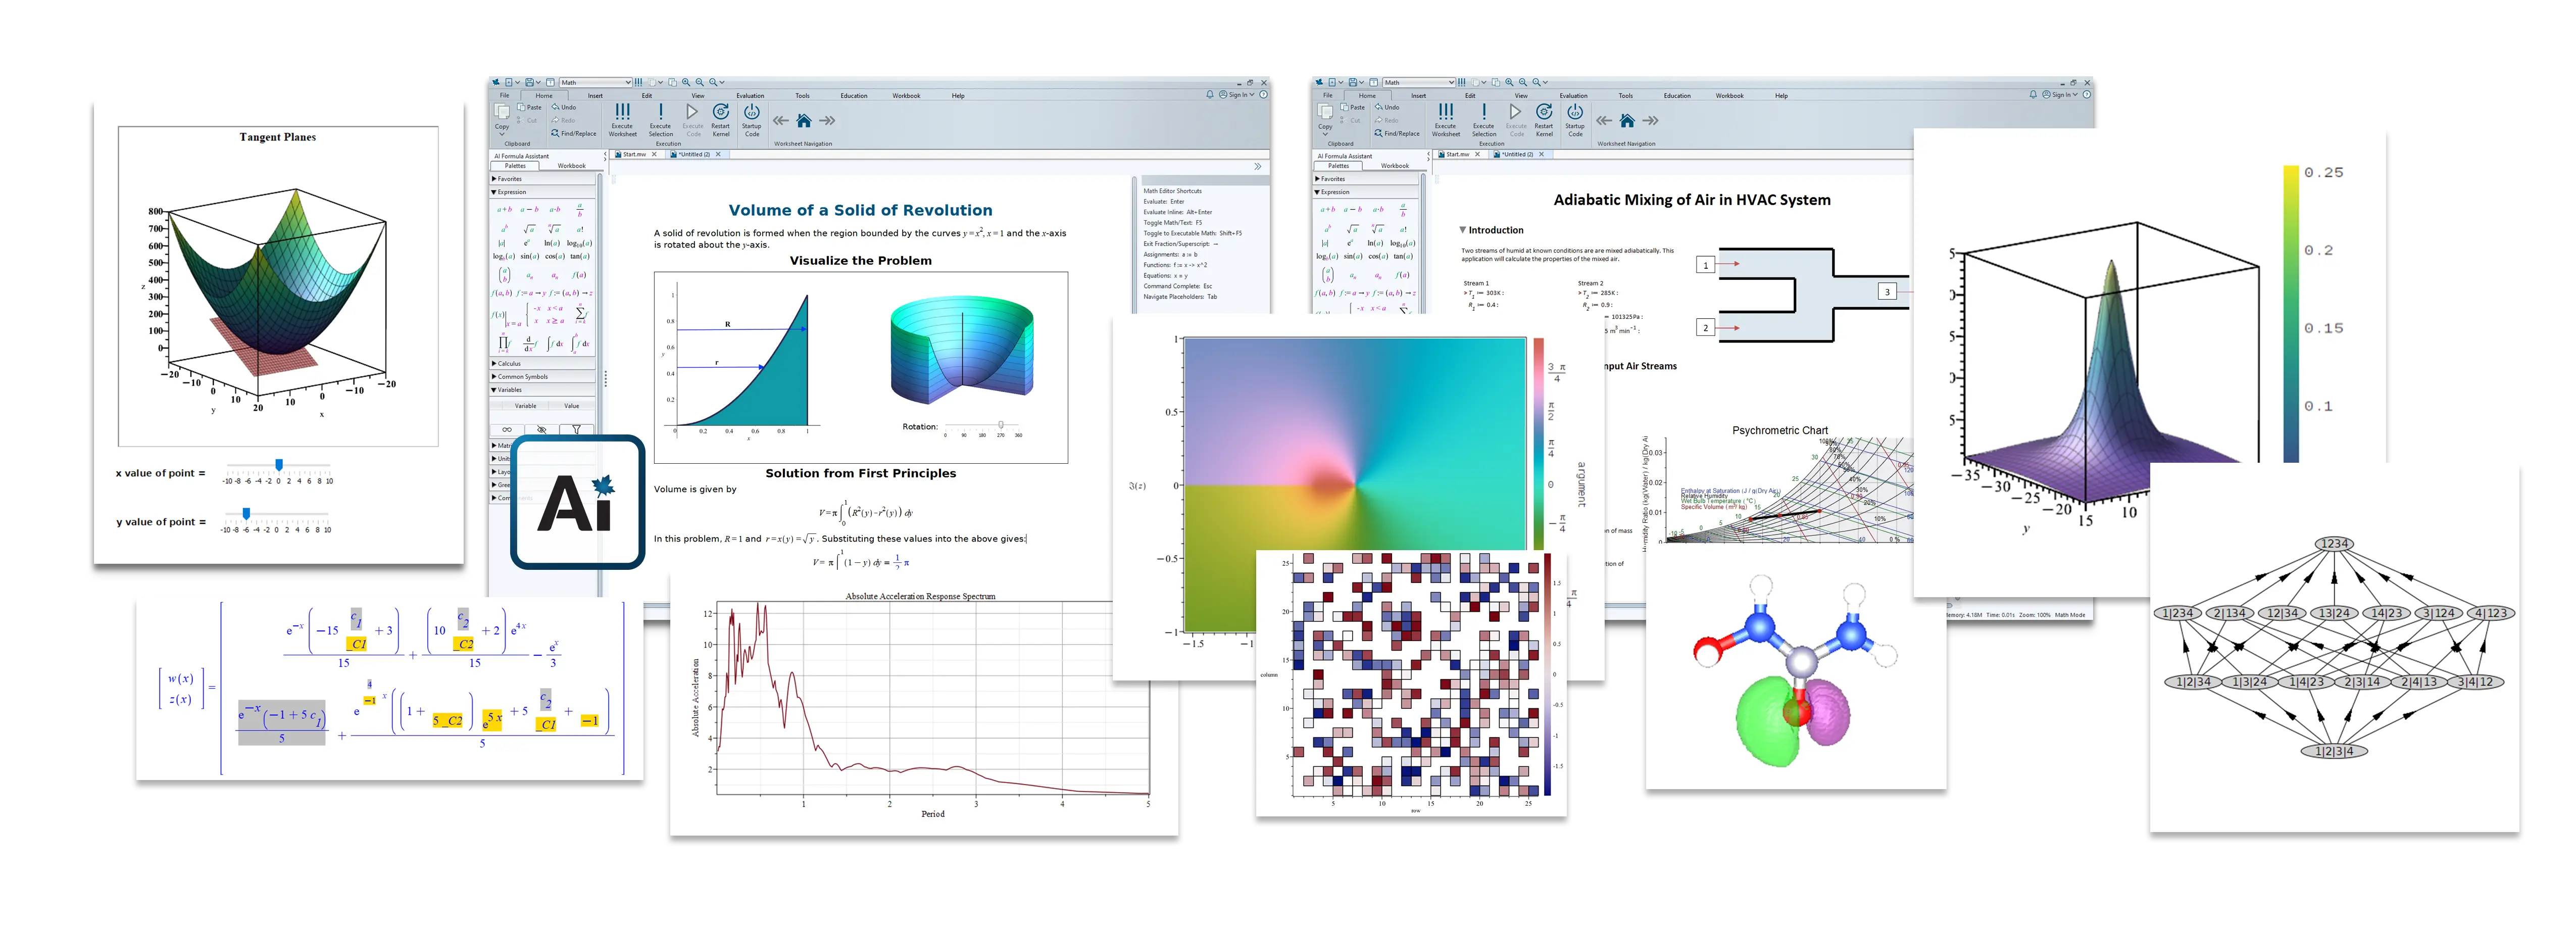Switch to the *Untitled (2) tab, left window
This screenshot has width=2576, height=925.
695,155
